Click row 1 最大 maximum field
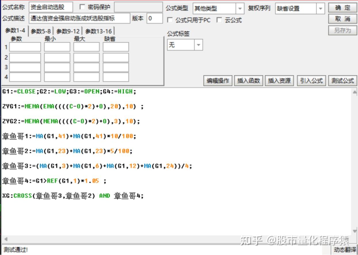Image resolution: width=358 pixels, height=255 pixels. coord(87,47)
